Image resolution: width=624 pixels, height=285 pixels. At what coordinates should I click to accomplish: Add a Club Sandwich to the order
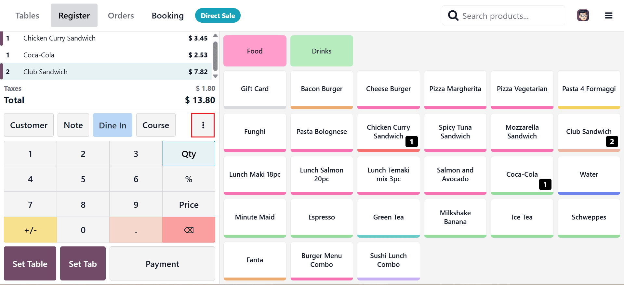pyautogui.click(x=589, y=132)
